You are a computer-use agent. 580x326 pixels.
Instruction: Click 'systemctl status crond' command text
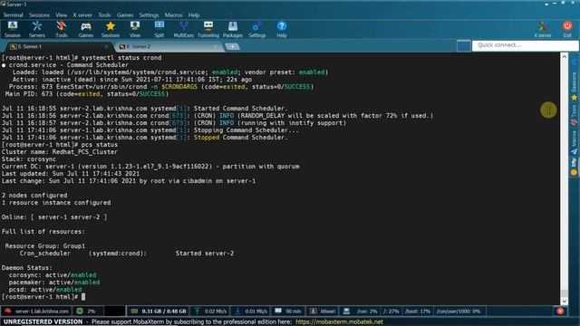[x=121, y=58]
